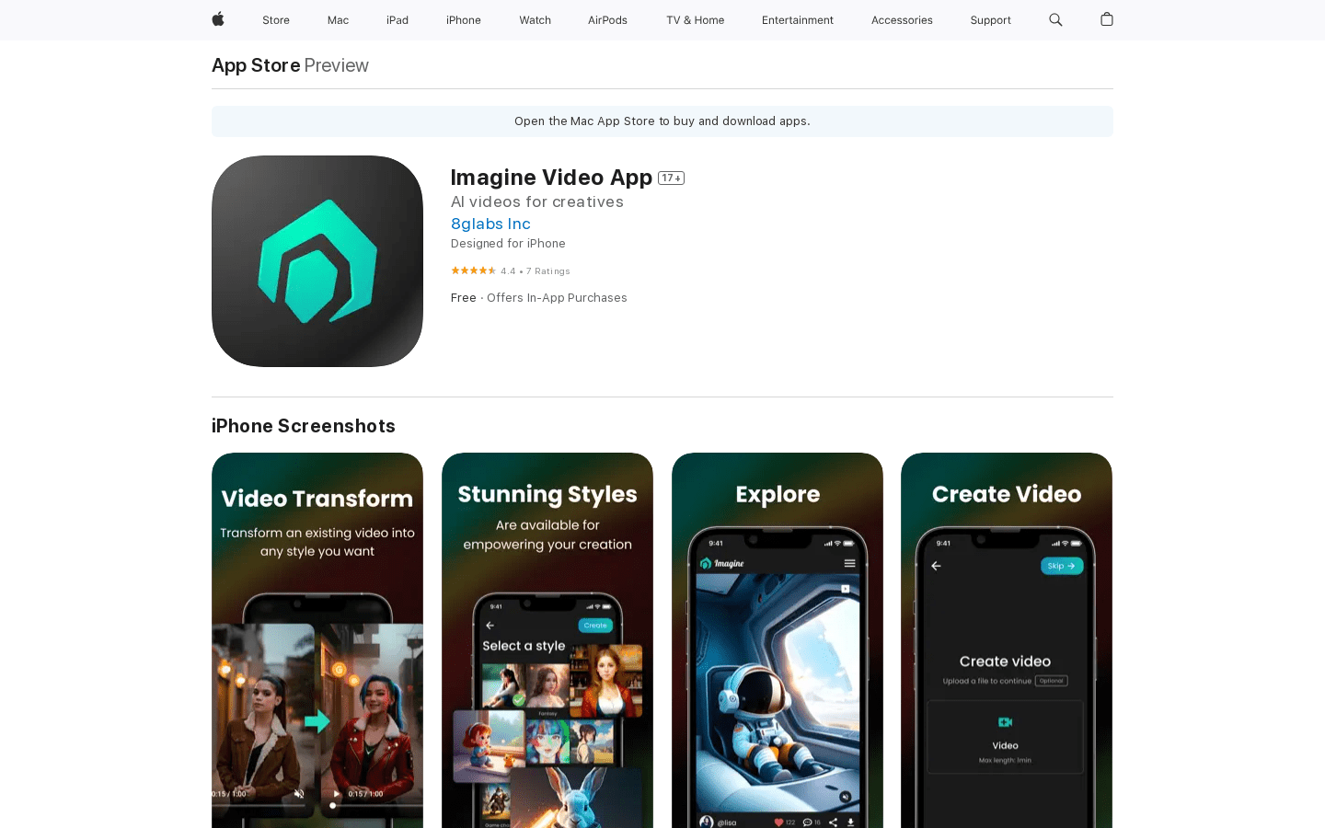The height and width of the screenshot is (828, 1325).
Task: View the Stunning Styles screenshot
Action: (547, 640)
